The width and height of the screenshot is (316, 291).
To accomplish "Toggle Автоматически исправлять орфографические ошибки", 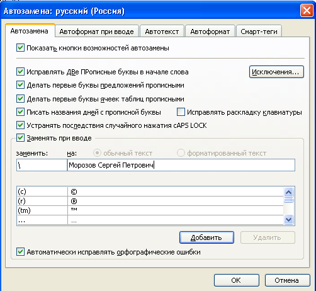I will (20, 252).
